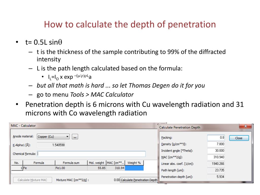The height and width of the screenshot is (195, 260).
Task: Click row number 1 in the No. column
Action: 17,168
